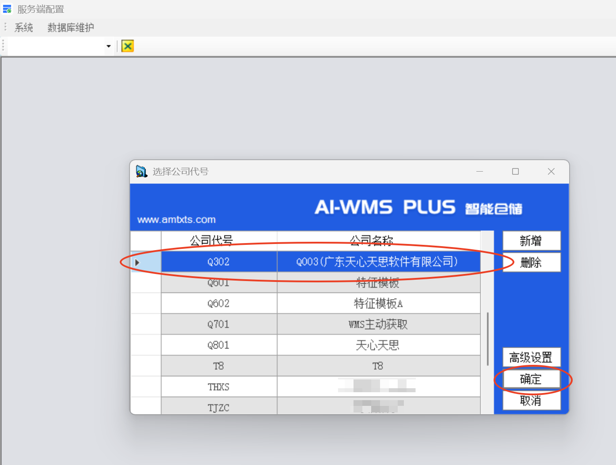The width and height of the screenshot is (616, 465).
Task: Select the Q003(广东天心天思软件有限公司) cell
Action: click(378, 262)
